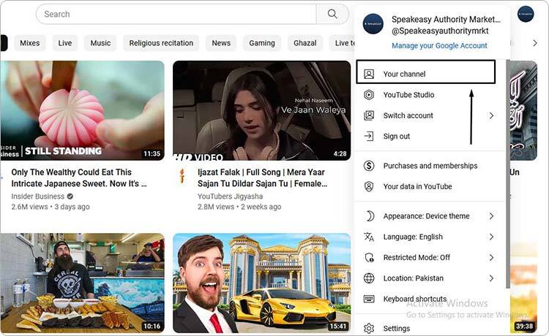Click the Speakeasy Authority Market account name
Viewport: 549px width, 336px height.
pyautogui.click(x=446, y=19)
